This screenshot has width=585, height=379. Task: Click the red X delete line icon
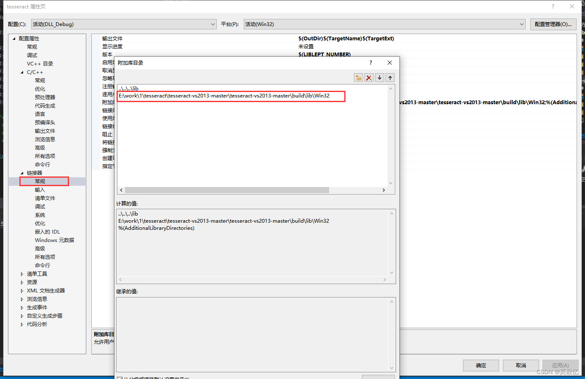point(369,77)
